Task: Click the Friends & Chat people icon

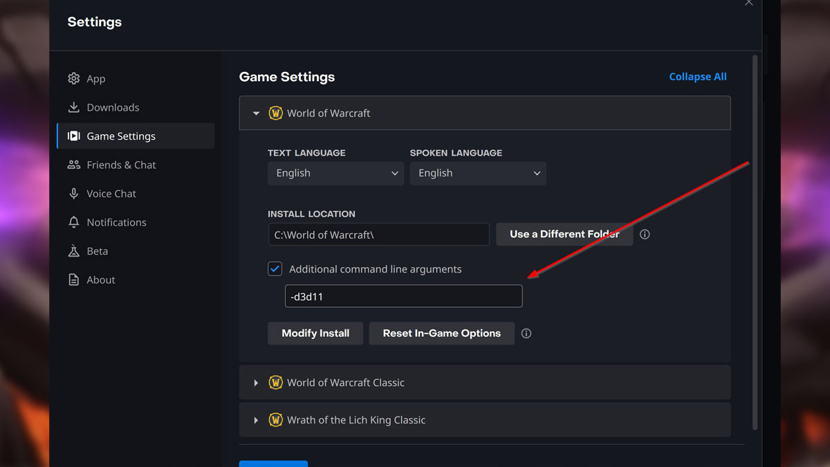Action: click(74, 165)
